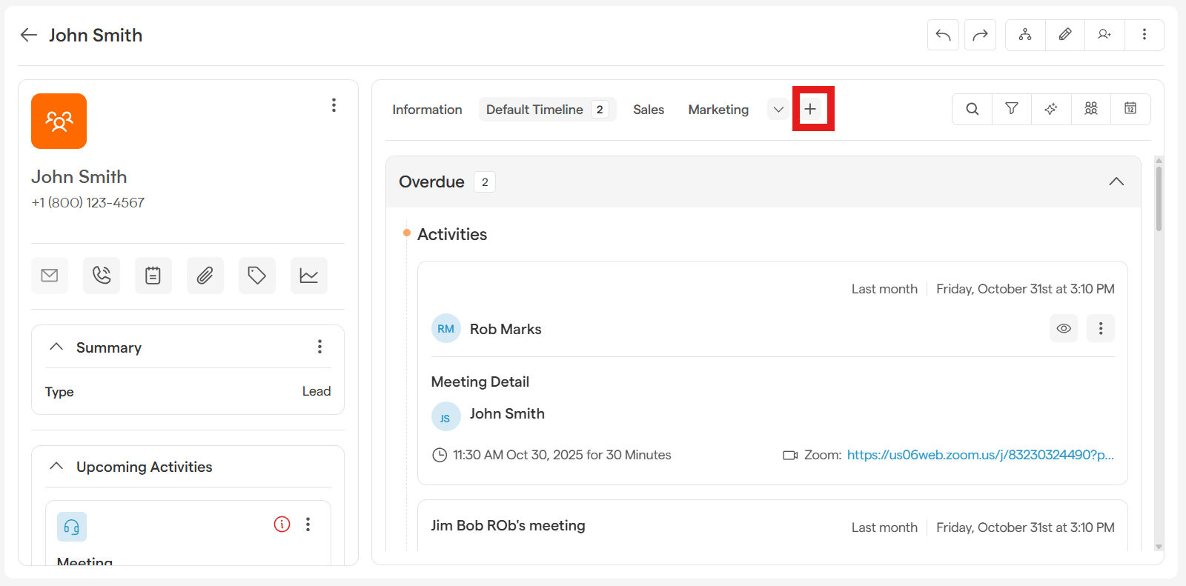Screen dimensions: 1186x586
Task: Collapse the Overdue section
Action: (x=1116, y=182)
